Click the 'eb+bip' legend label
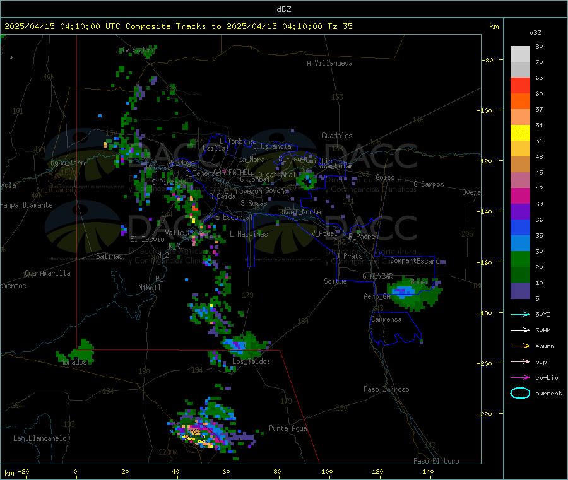This screenshot has height=480, width=568. 547,378
